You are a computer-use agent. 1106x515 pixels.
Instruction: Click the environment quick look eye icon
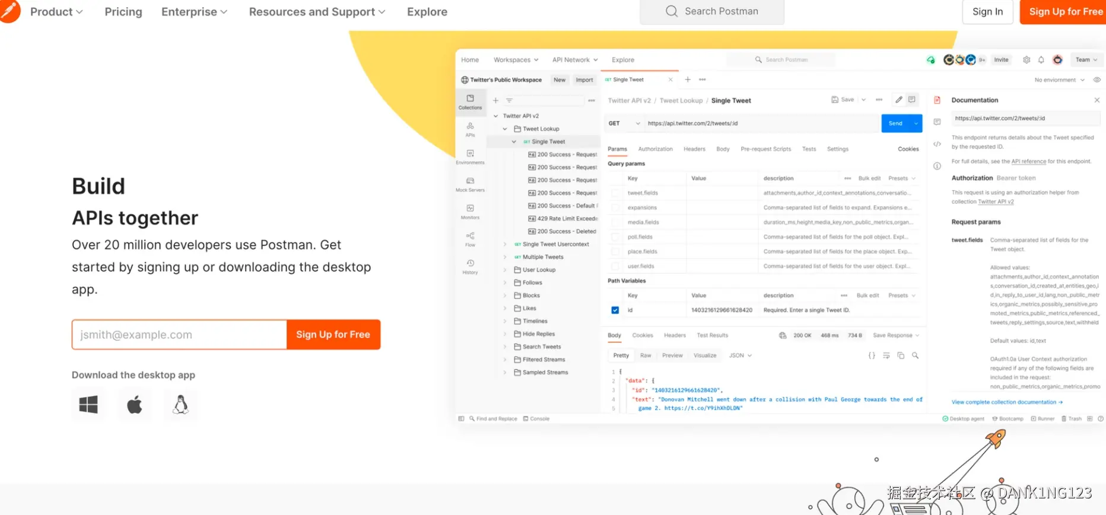coord(1097,80)
